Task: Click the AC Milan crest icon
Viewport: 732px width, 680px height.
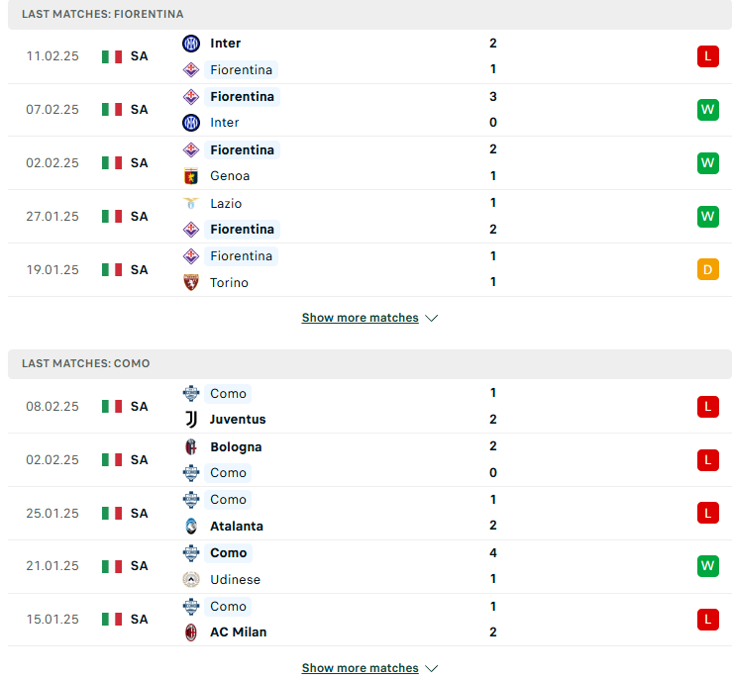Action: (x=191, y=632)
